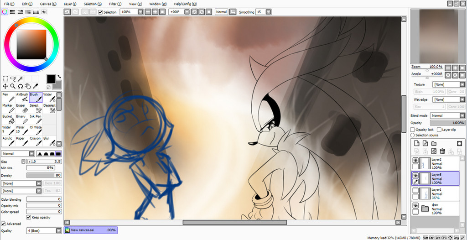
Task: Uncheck the Selection checkbox in toolbar
Action: pos(100,12)
